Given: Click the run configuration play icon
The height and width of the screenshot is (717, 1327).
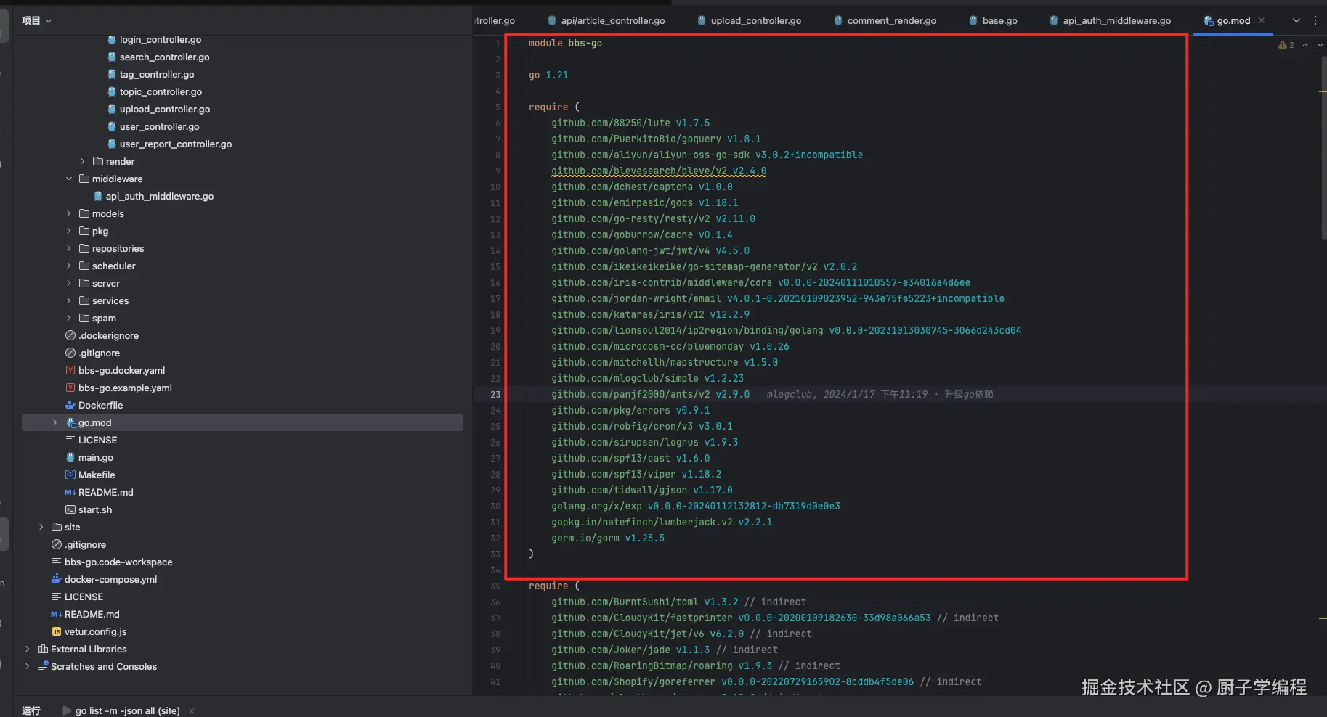Looking at the screenshot, I should click(67, 710).
